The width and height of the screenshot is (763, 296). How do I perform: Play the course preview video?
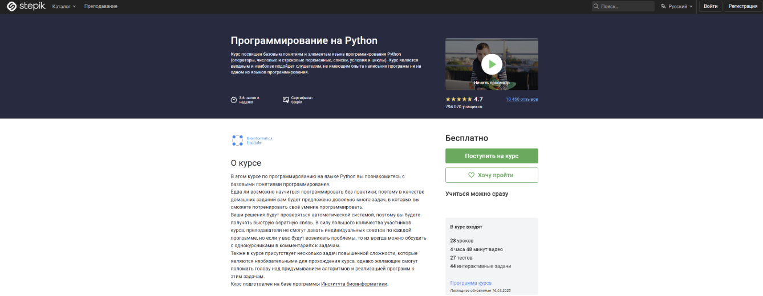pyautogui.click(x=492, y=64)
